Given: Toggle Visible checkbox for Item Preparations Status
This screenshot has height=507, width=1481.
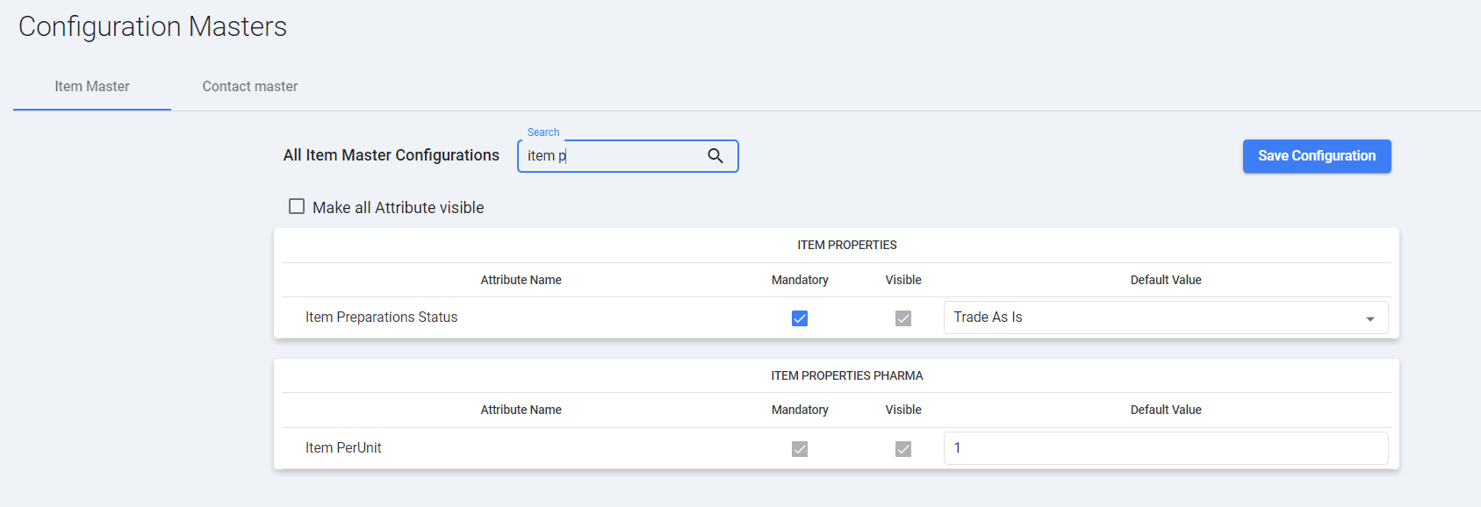Looking at the screenshot, I should [x=903, y=318].
